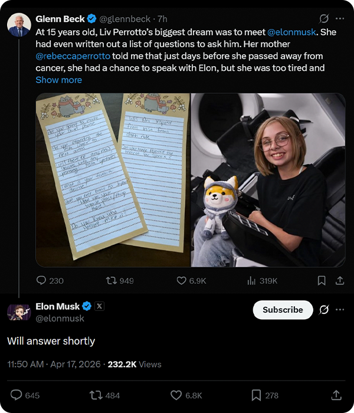Reply to Elon Musk's post
This screenshot has height=413, width=354.
(17, 395)
